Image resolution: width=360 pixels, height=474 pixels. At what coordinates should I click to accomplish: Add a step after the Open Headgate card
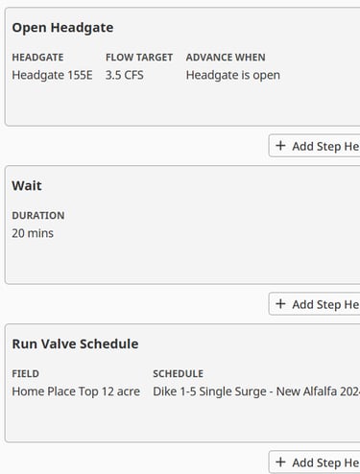[x=314, y=146]
